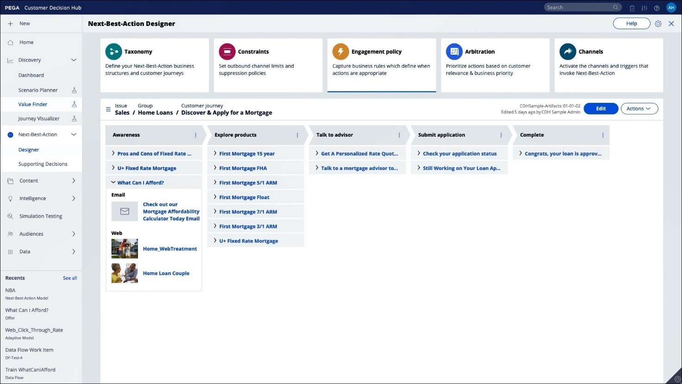Viewport: 682px width, 384px height.
Task: Open the Home_WebTreatment link
Action: click(x=170, y=249)
